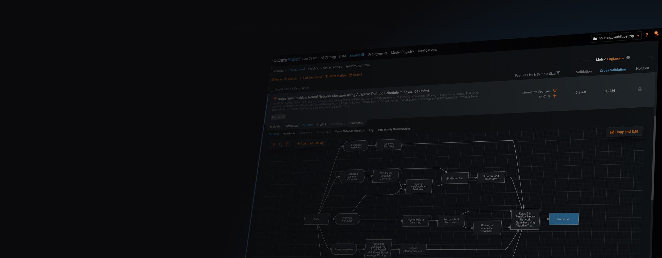662x258 pixels.
Task: Select the Geospatial Location Converter node
Action: (x=386, y=176)
